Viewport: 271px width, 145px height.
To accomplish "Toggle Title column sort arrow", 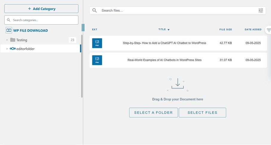I will pyautogui.click(x=168, y=30).
